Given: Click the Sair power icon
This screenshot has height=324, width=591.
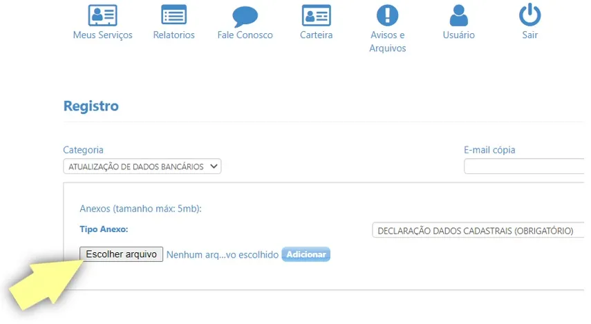Looking at the screenshot, I should click(x=529, y=15).
